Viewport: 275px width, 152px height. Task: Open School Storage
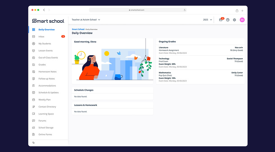click(x=46, y=128)
